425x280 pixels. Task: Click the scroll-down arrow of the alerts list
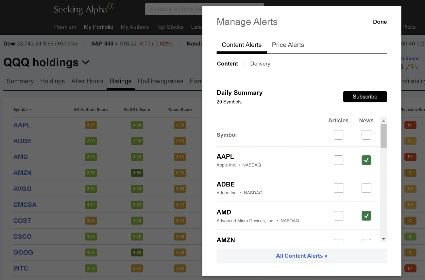[x=384, y=239]
